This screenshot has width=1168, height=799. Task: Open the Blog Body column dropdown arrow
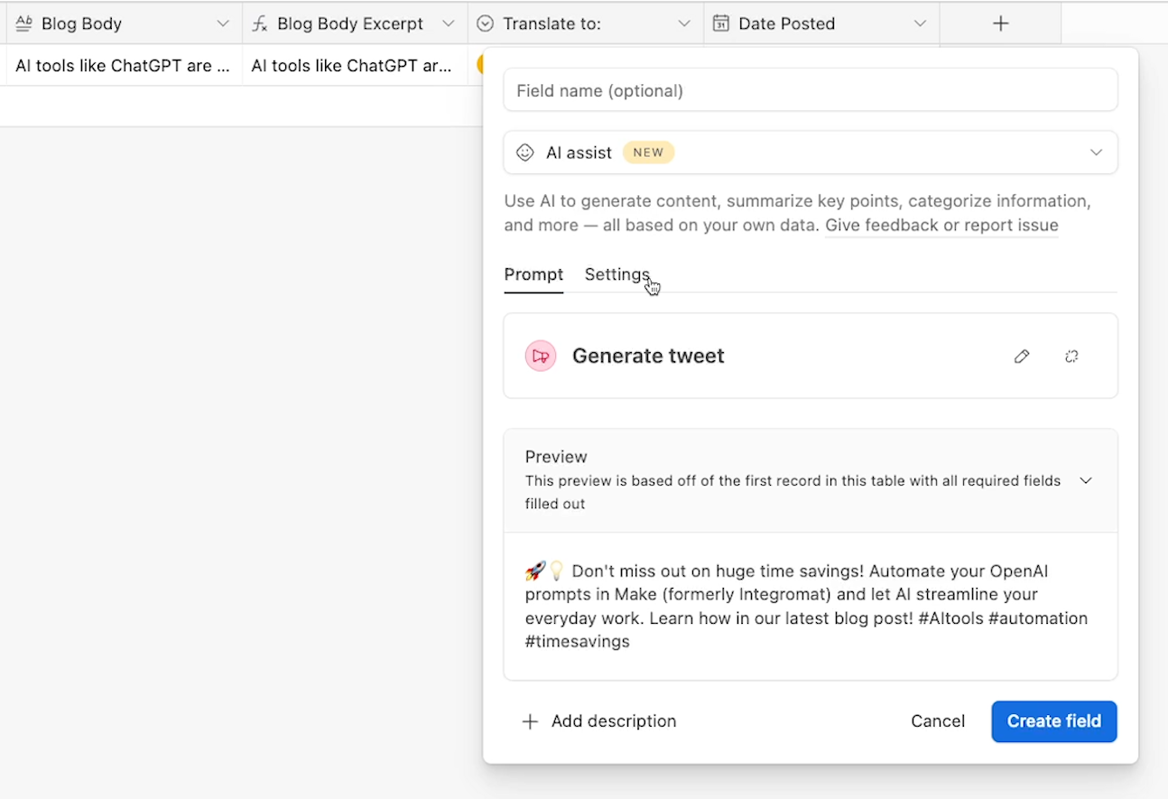coord(223,24)
